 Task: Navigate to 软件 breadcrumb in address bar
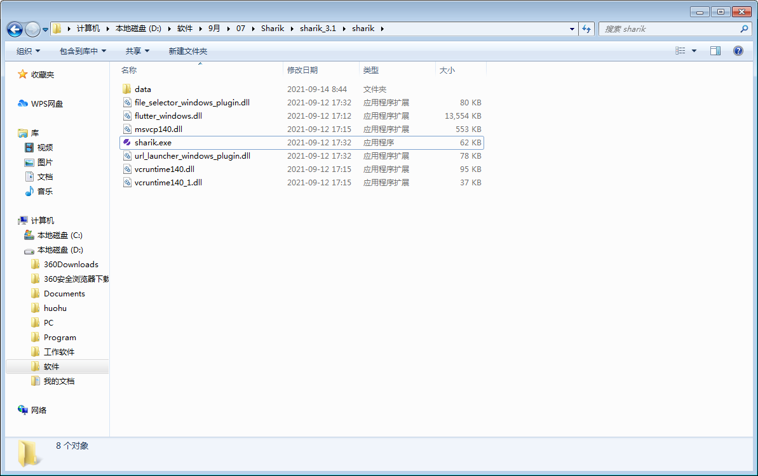click(185, 29)
